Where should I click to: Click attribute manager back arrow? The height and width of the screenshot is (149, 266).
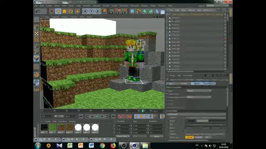click(x=205, y=75)
